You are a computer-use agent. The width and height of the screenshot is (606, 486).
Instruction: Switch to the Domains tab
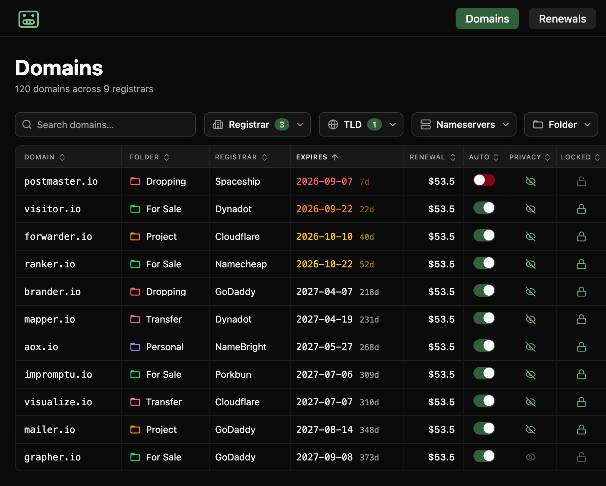point(487,18)
